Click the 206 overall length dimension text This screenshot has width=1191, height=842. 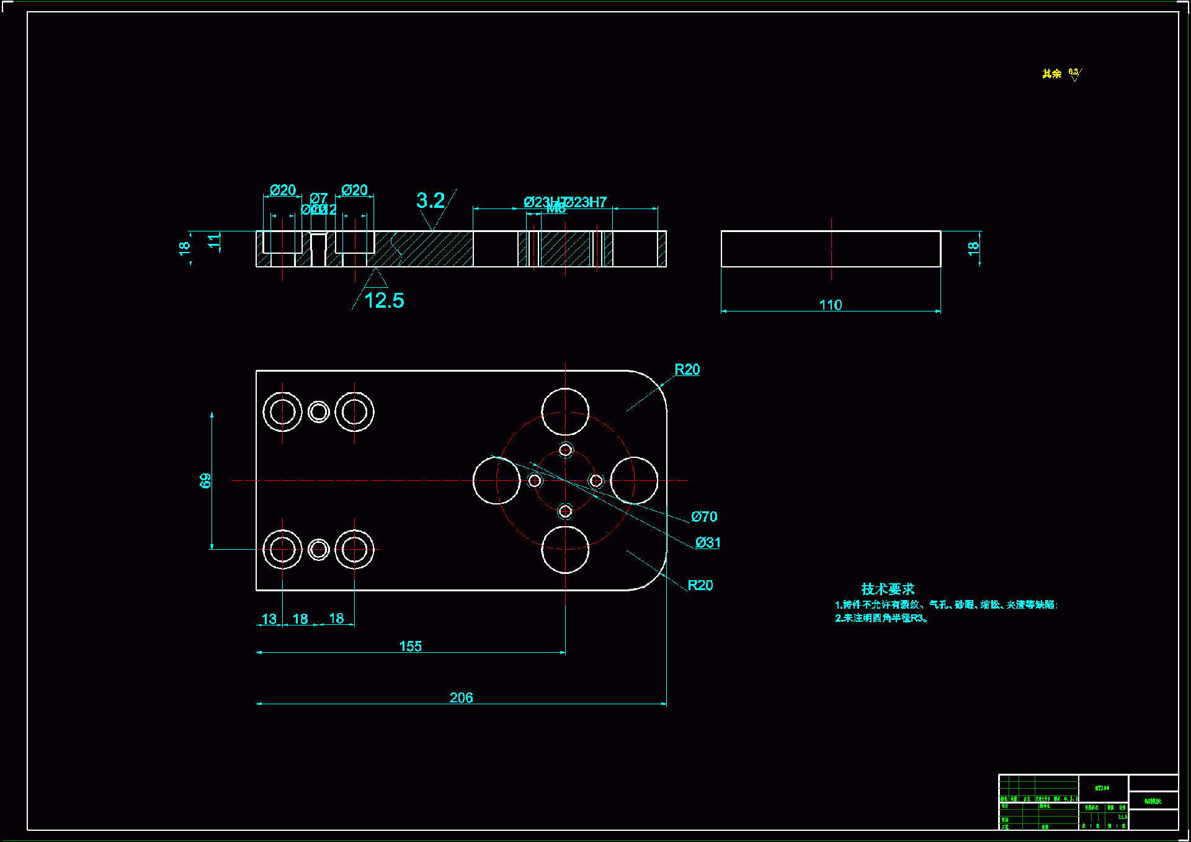click(x=461, y=697)
